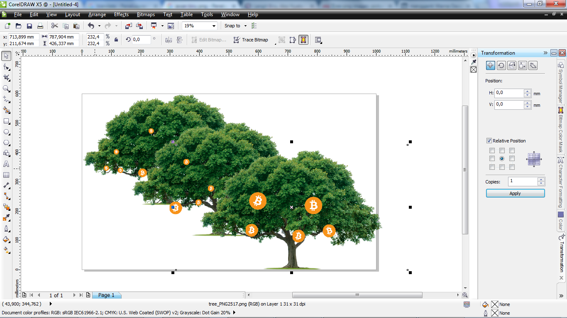This screenshot has height=318, width=567.
Task: Choose the Crop tool
Action: click(6, 77)
